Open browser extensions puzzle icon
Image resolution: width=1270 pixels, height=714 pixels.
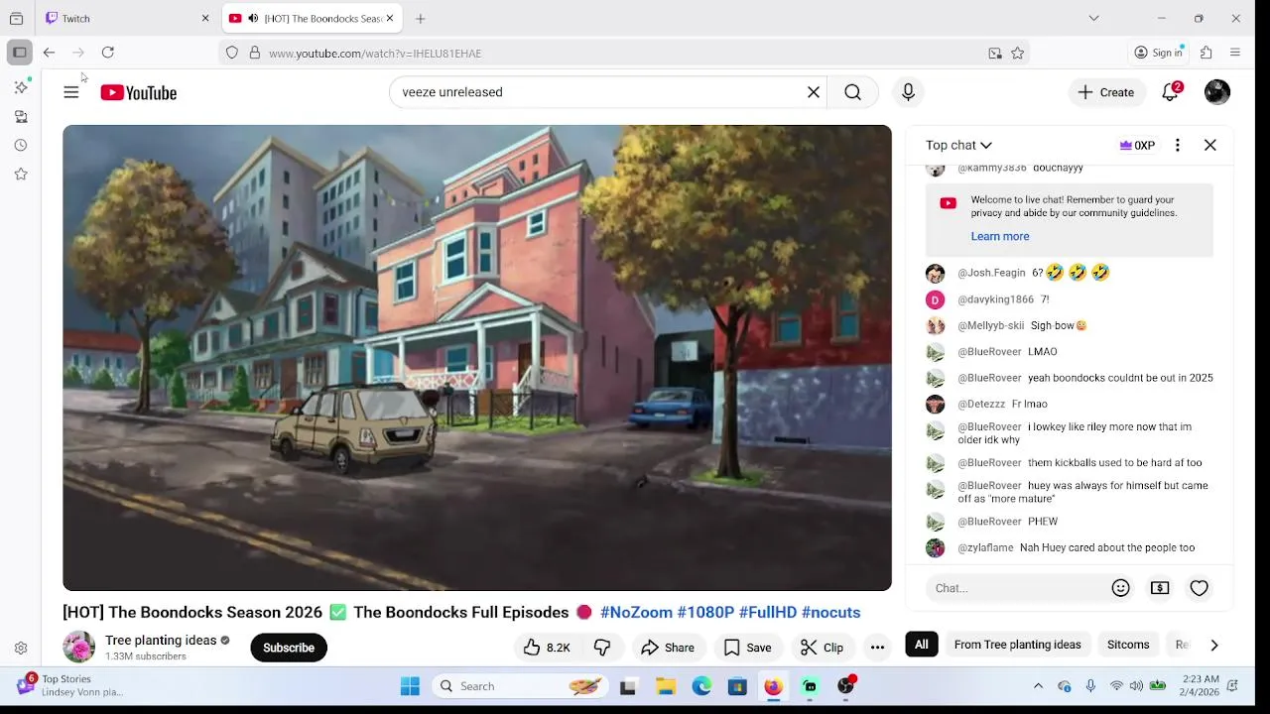point(1206,53)
